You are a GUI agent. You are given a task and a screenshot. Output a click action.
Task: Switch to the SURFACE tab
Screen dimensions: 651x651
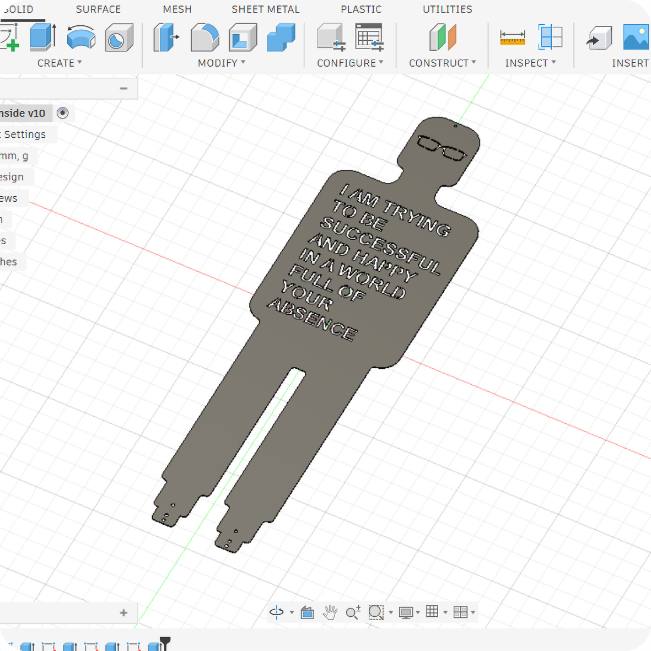click(x=98, y=9)
